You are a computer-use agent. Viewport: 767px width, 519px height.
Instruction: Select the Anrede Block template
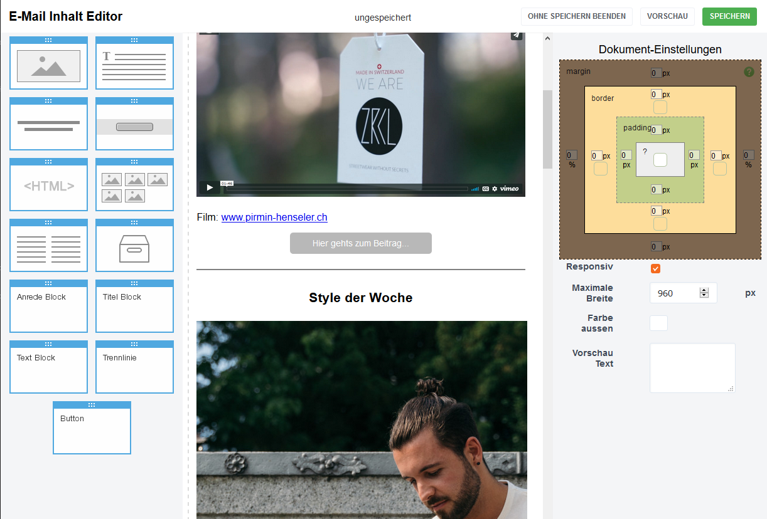[48, 306]
